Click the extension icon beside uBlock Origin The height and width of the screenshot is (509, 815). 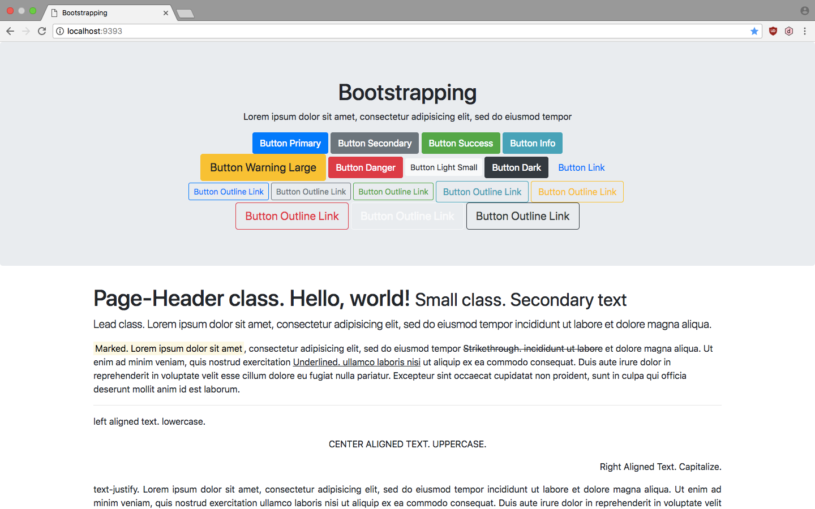(x=789, y=31)
